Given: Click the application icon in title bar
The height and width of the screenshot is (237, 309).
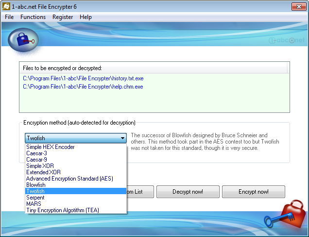Looking at the screenshot, I should [6, 7].
